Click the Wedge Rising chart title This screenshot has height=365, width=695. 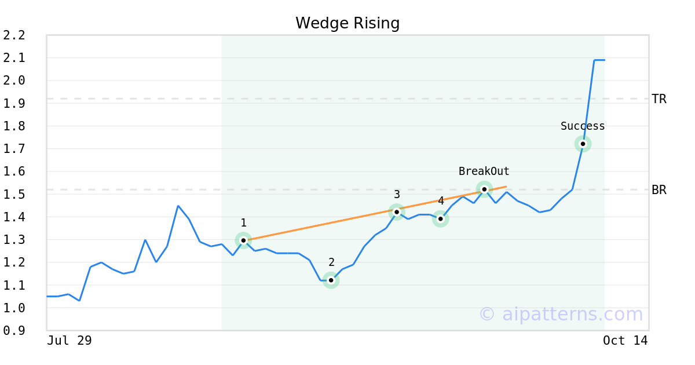(x=348, y=23)
